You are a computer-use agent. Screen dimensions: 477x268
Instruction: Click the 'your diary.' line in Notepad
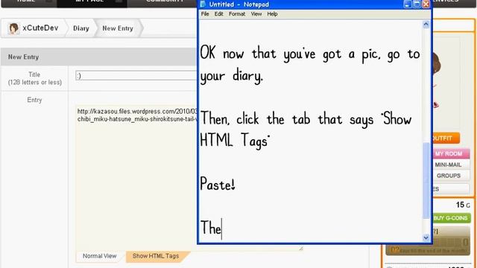pos(232,76)
